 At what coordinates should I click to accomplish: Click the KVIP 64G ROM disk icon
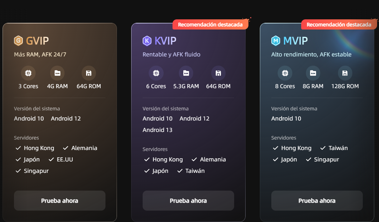pyautogui.click(x=218, y=73)
